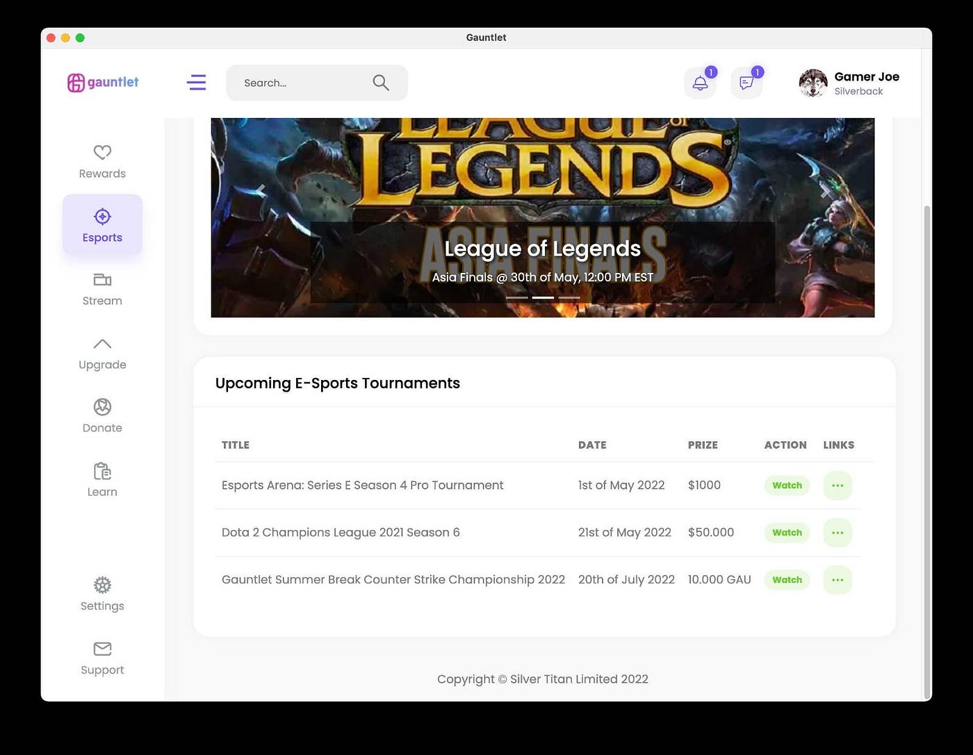
Task: Click 'Asia Finals @ 30th of May' caption
Action: [x=542, y=277]
